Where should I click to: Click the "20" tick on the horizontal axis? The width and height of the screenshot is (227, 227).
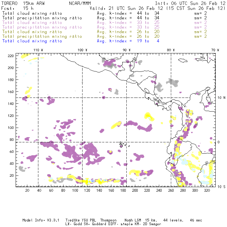[27, 190]
